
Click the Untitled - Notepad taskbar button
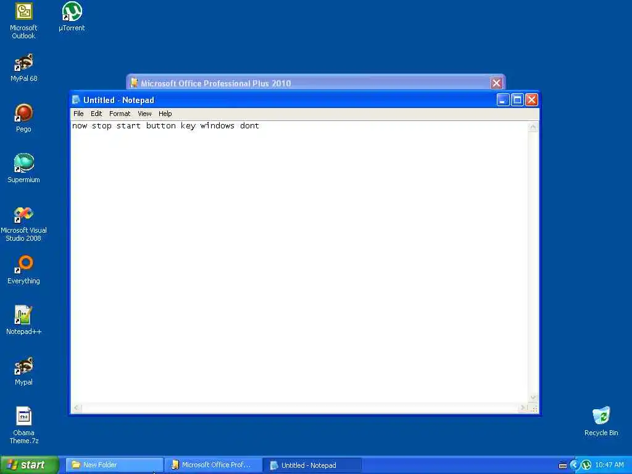coord(312,465)
